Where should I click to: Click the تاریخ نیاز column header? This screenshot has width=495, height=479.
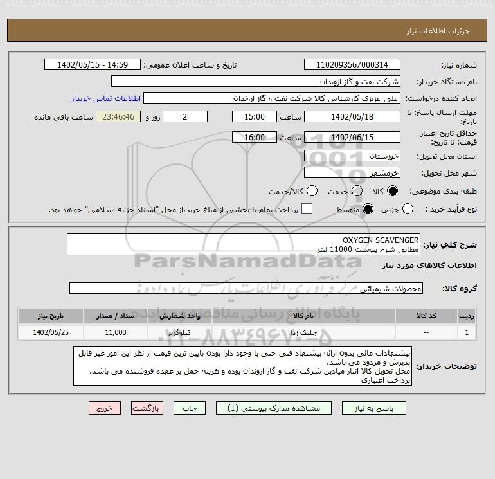[x=51, y=316]
